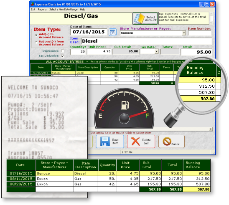Maximize the Expenses/Costs window
This screenshot has height=205, width=229.
tap(207, 4)
